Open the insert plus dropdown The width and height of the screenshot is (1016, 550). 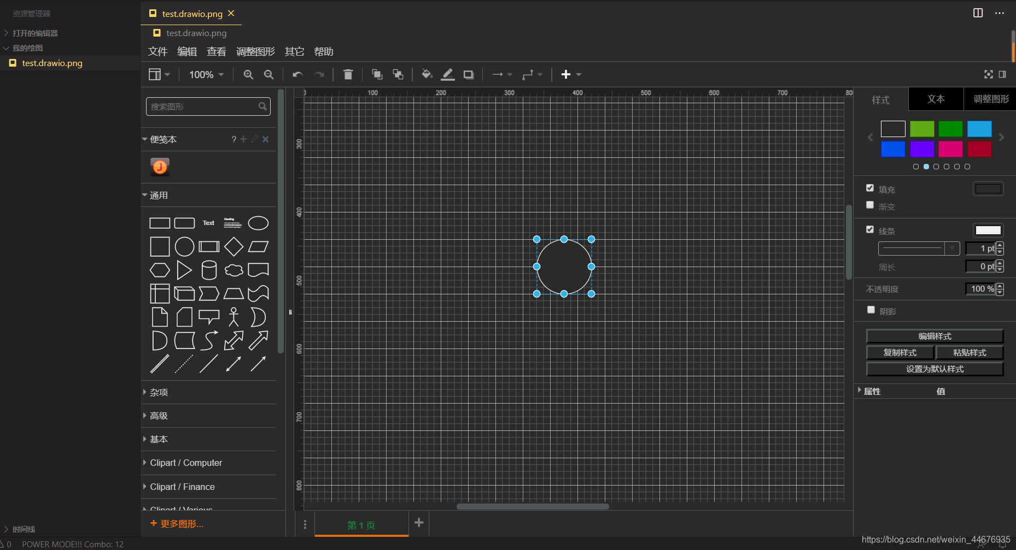tap(571, 74)
